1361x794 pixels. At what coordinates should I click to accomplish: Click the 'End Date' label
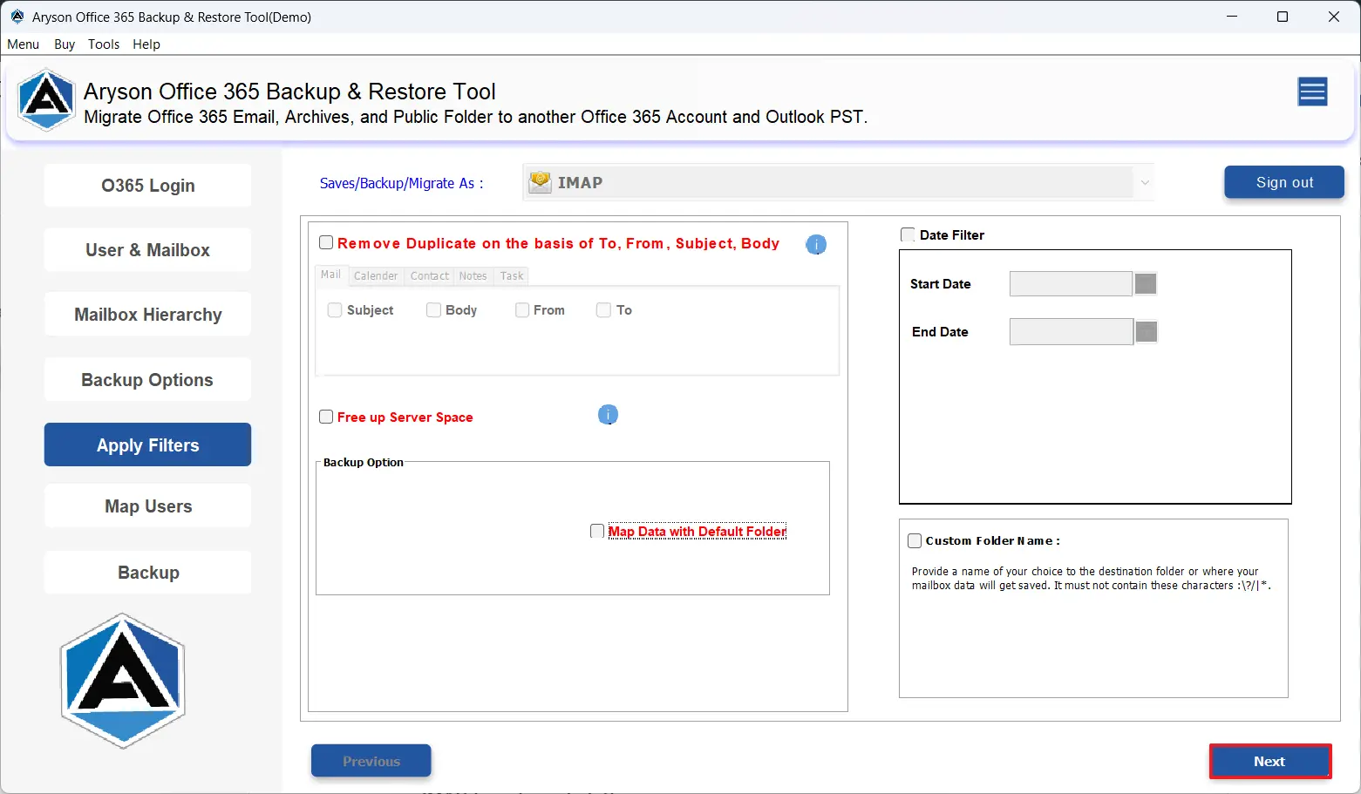coord(940,332)
